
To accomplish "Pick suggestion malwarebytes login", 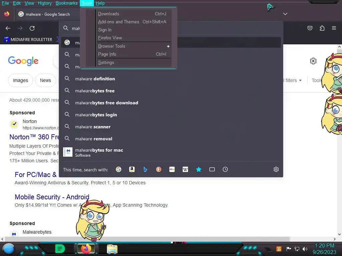I will (171, 115).
